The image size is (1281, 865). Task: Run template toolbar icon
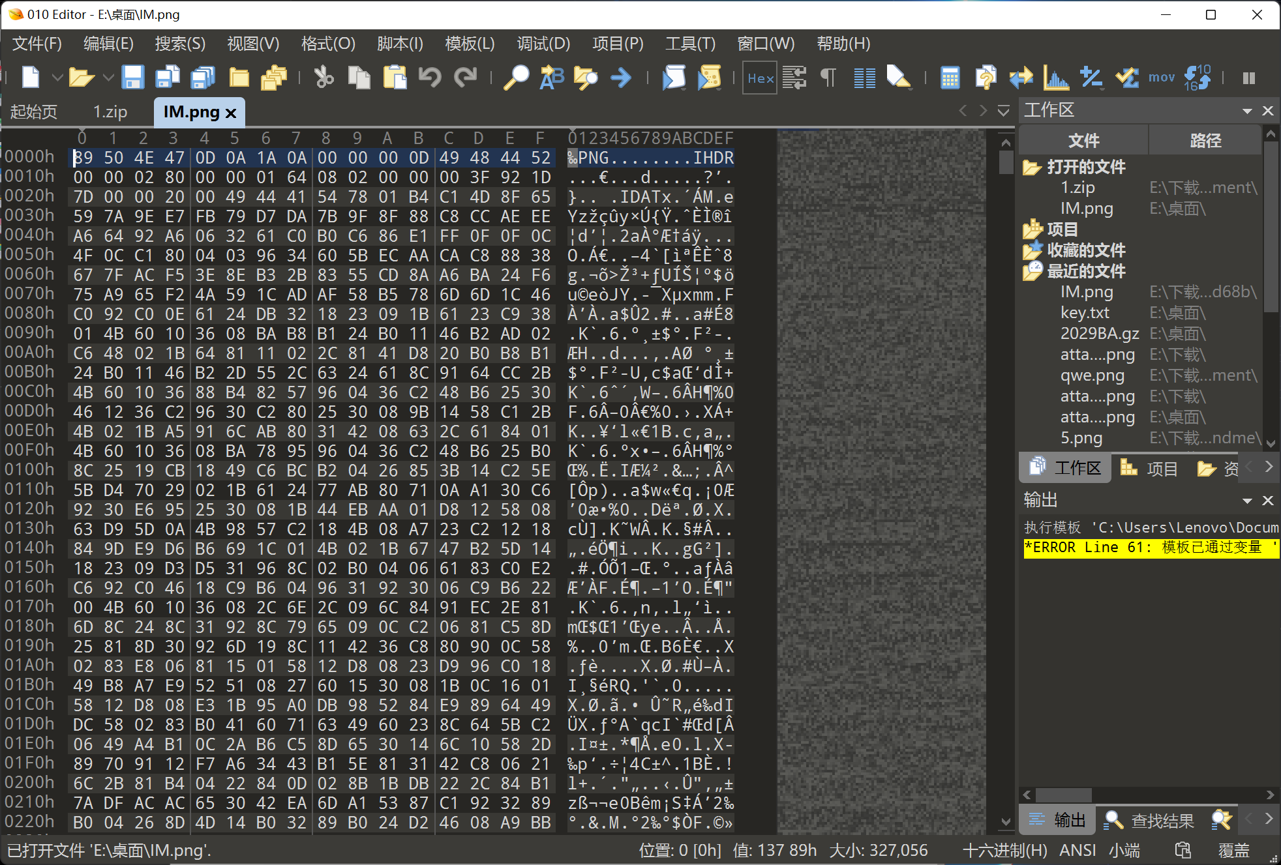[x=709, y=78]
